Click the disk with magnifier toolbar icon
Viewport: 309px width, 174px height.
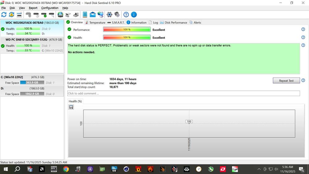[52, 15]
